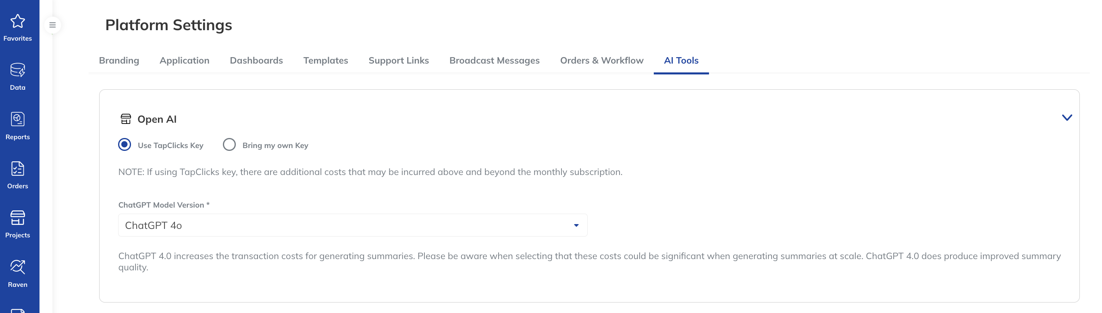Open Orders sidebar icon

[18, 169]
